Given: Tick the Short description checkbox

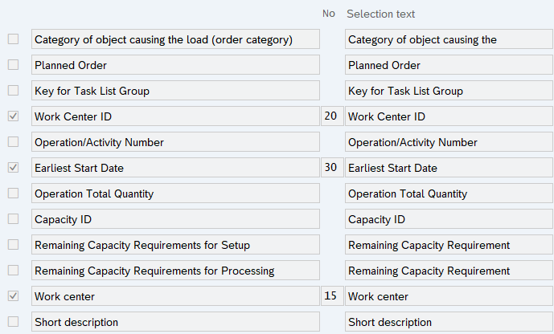Looking at the screenshot, I should (13, 322).
